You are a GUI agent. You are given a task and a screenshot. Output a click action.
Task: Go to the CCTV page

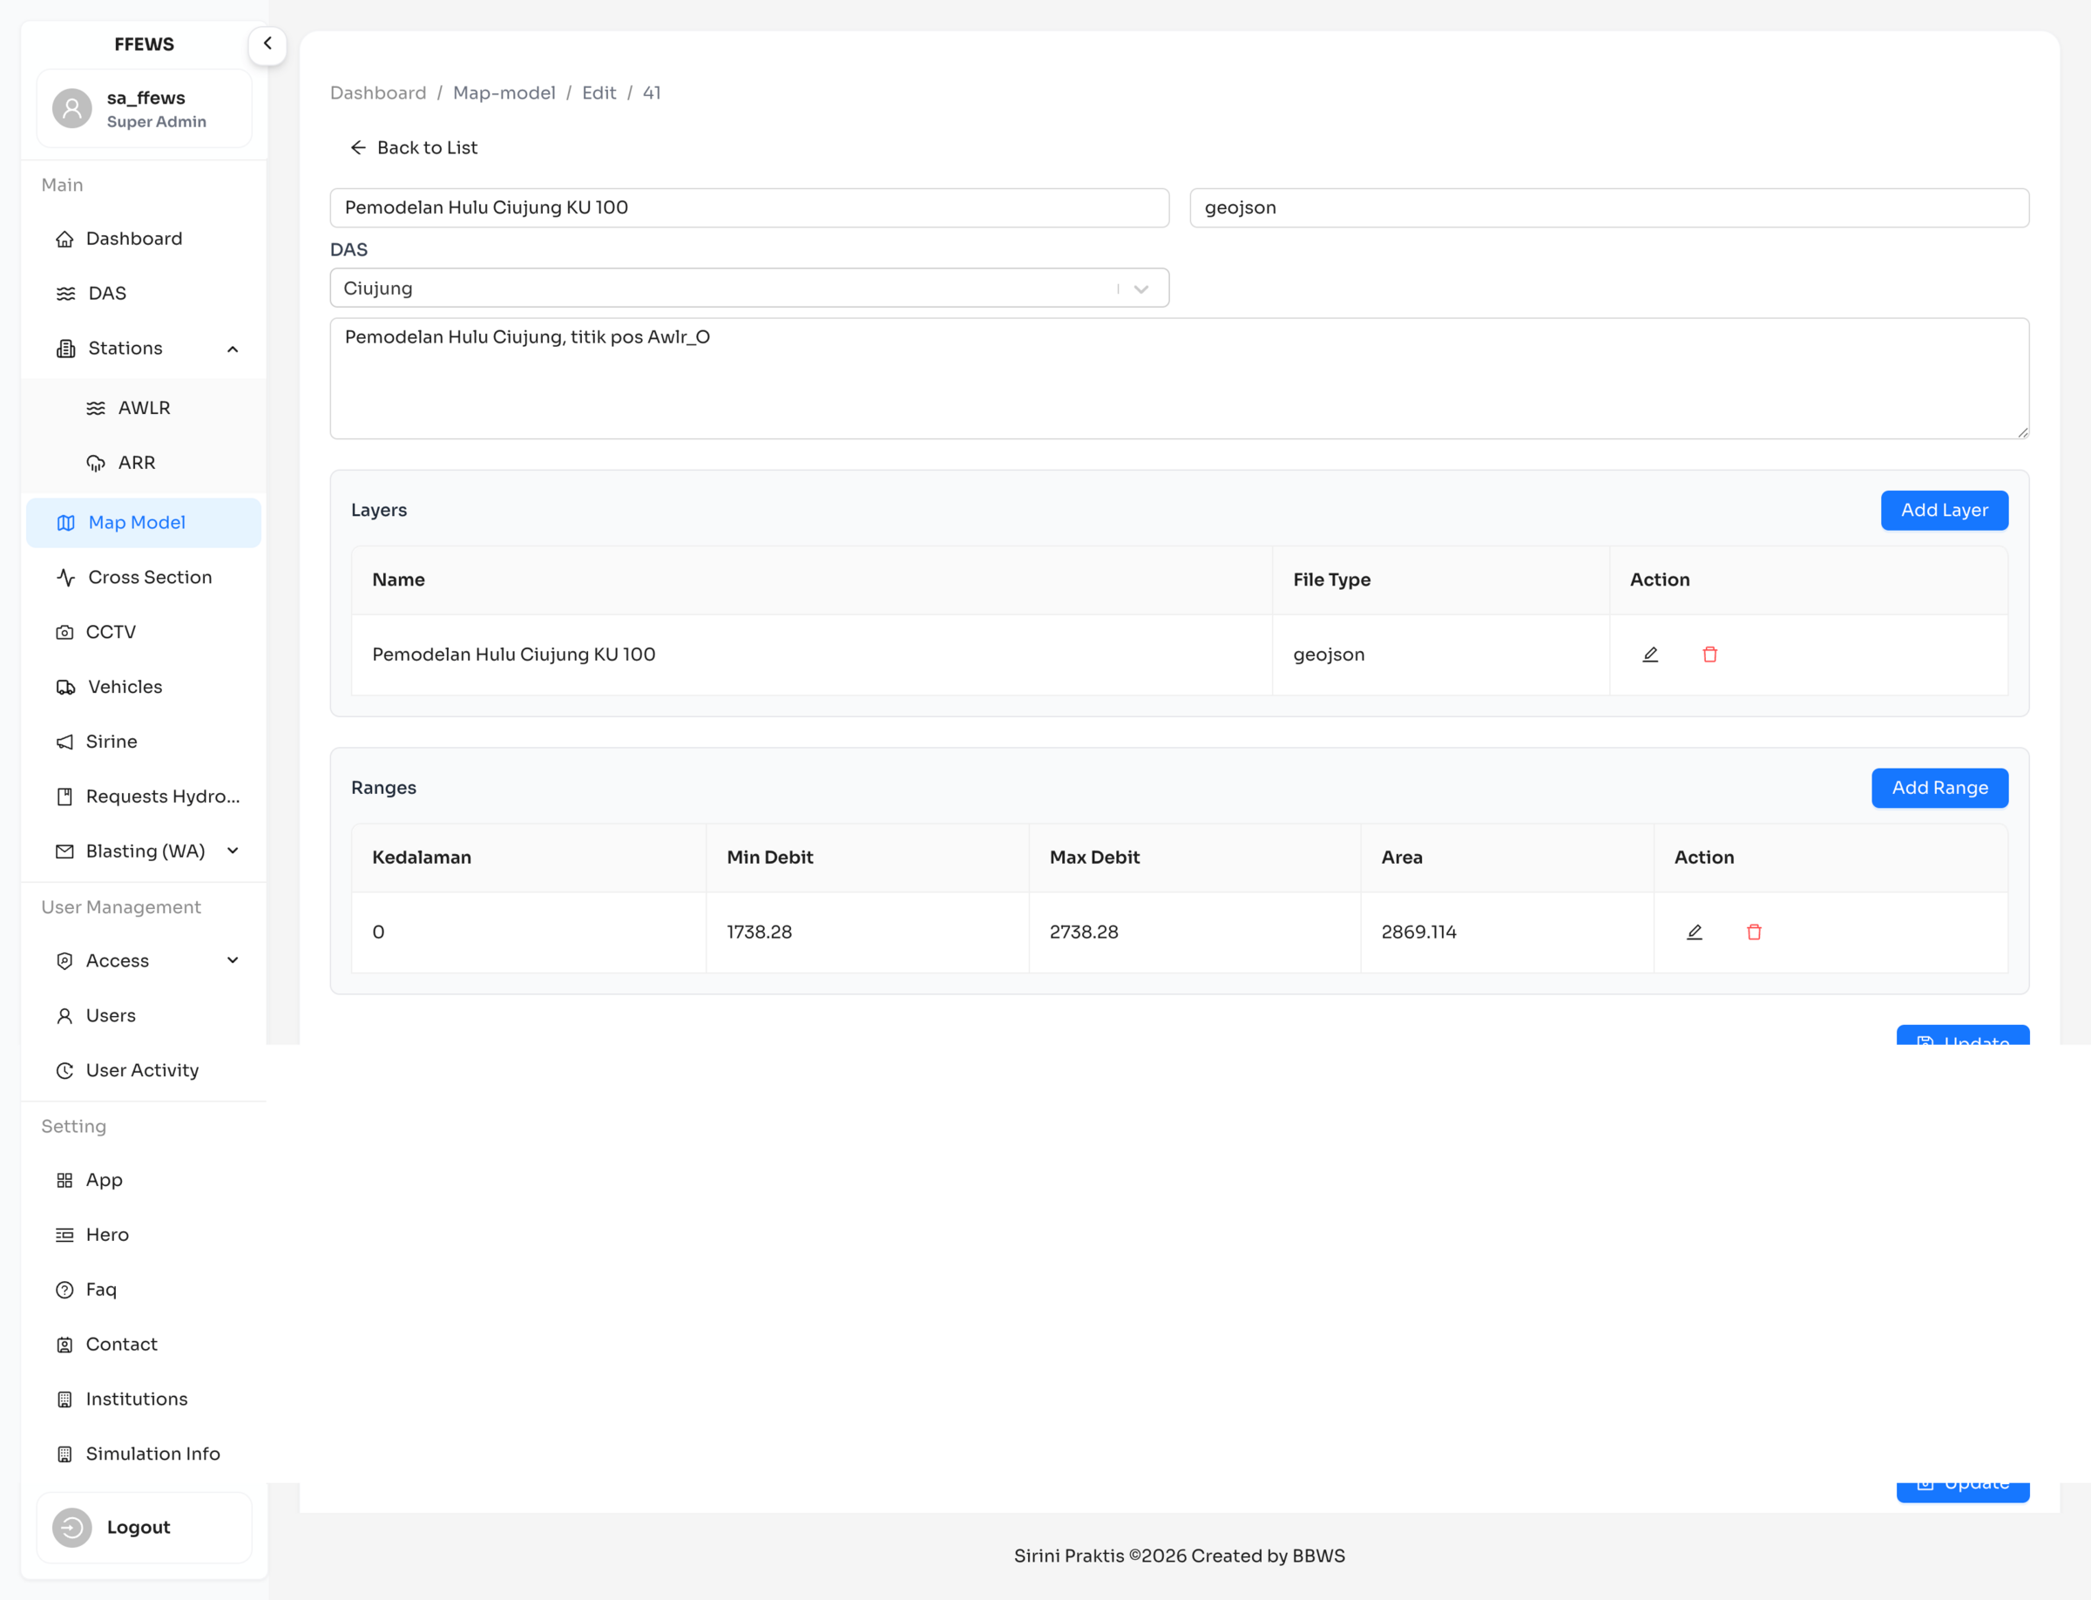[144, 633]
